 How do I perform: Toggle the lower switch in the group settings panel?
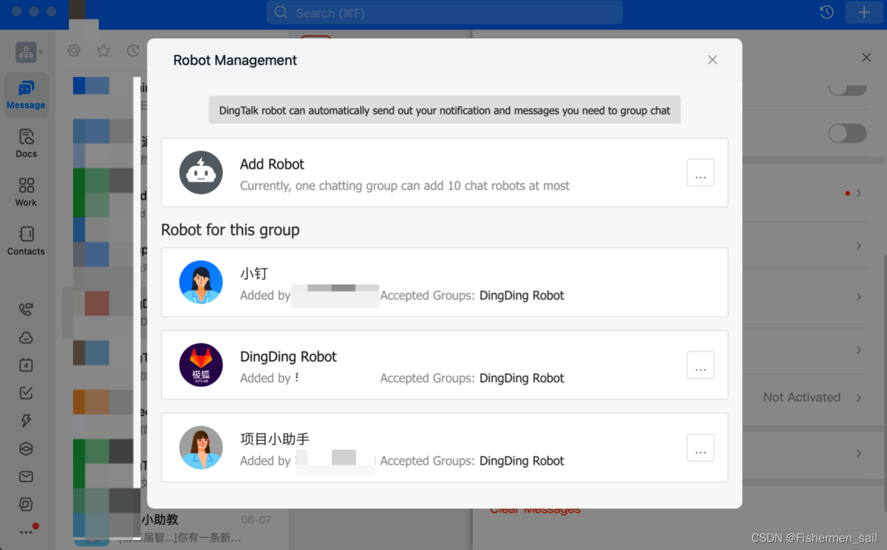point(847,133)
